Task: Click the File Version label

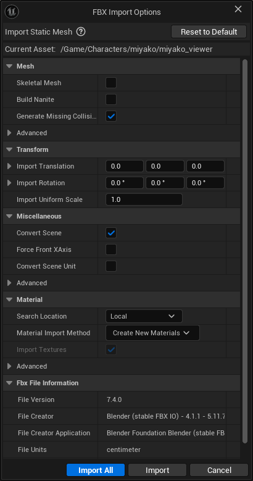Action: pos(36,399)
